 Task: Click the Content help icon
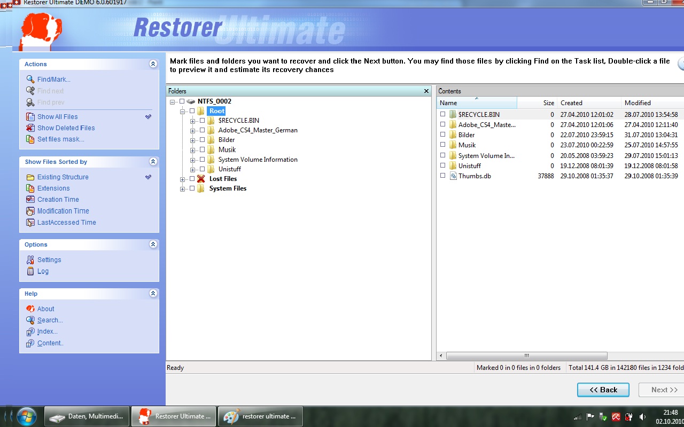pos(30,343)
